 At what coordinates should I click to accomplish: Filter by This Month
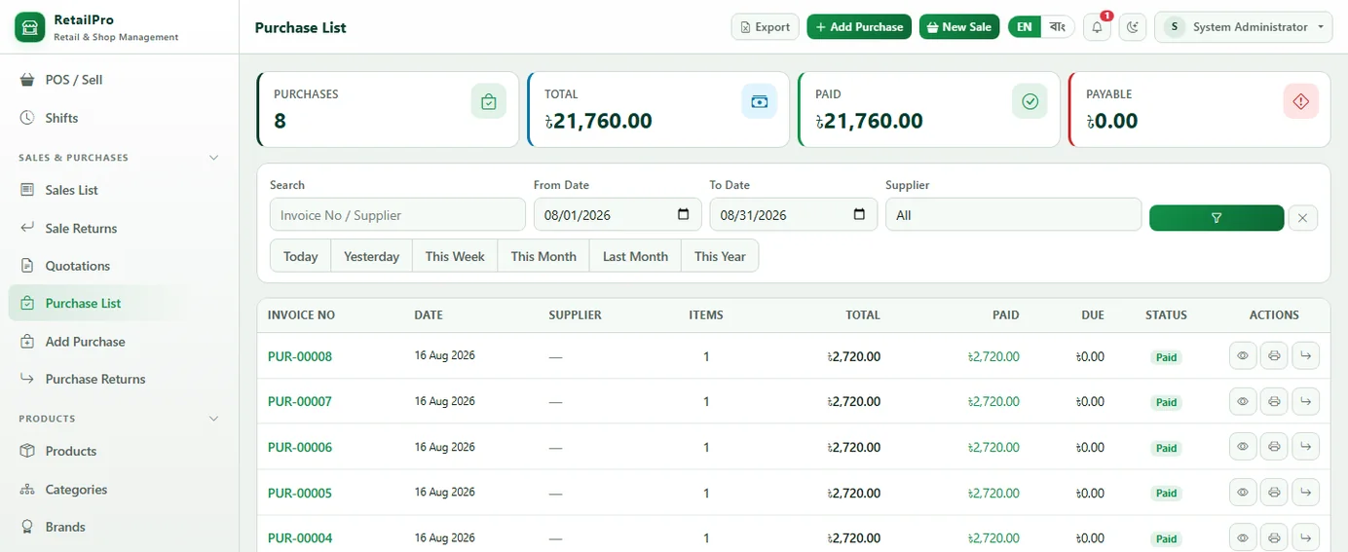pyautogui.click(x=543, y=256)
